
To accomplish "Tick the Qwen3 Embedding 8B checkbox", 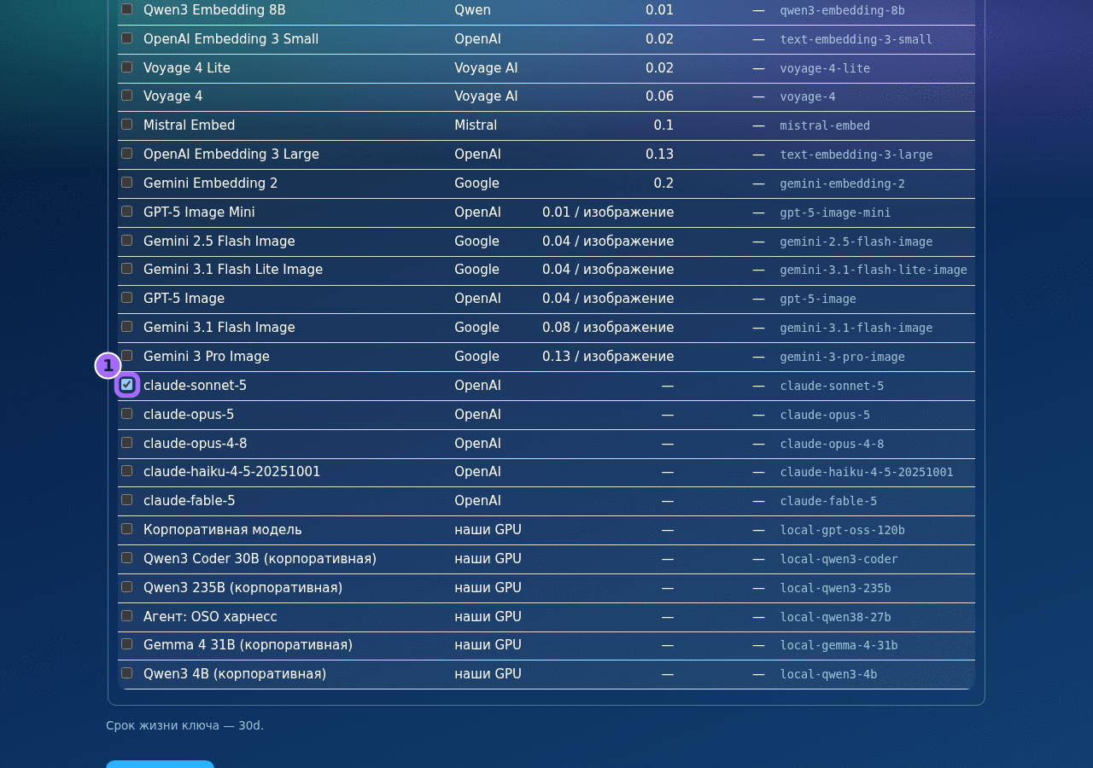I will pyautogui.click(x=127, y=9).
